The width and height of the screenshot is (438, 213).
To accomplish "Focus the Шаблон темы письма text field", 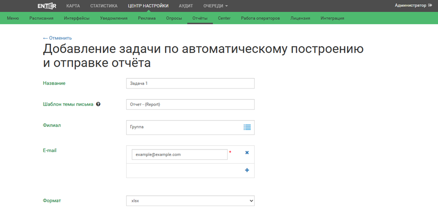I will pos(190,104).
